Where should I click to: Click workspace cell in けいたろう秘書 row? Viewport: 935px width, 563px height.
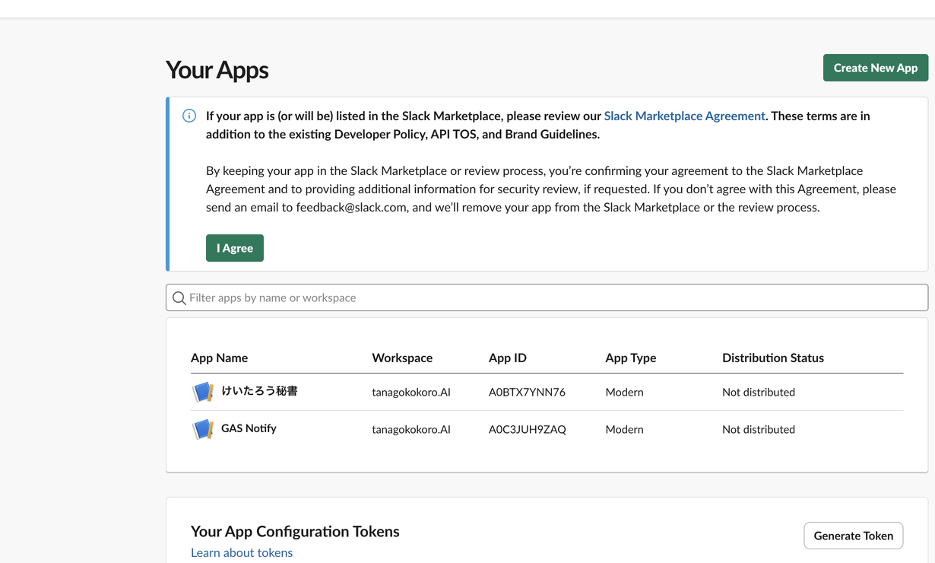(411, 392)
